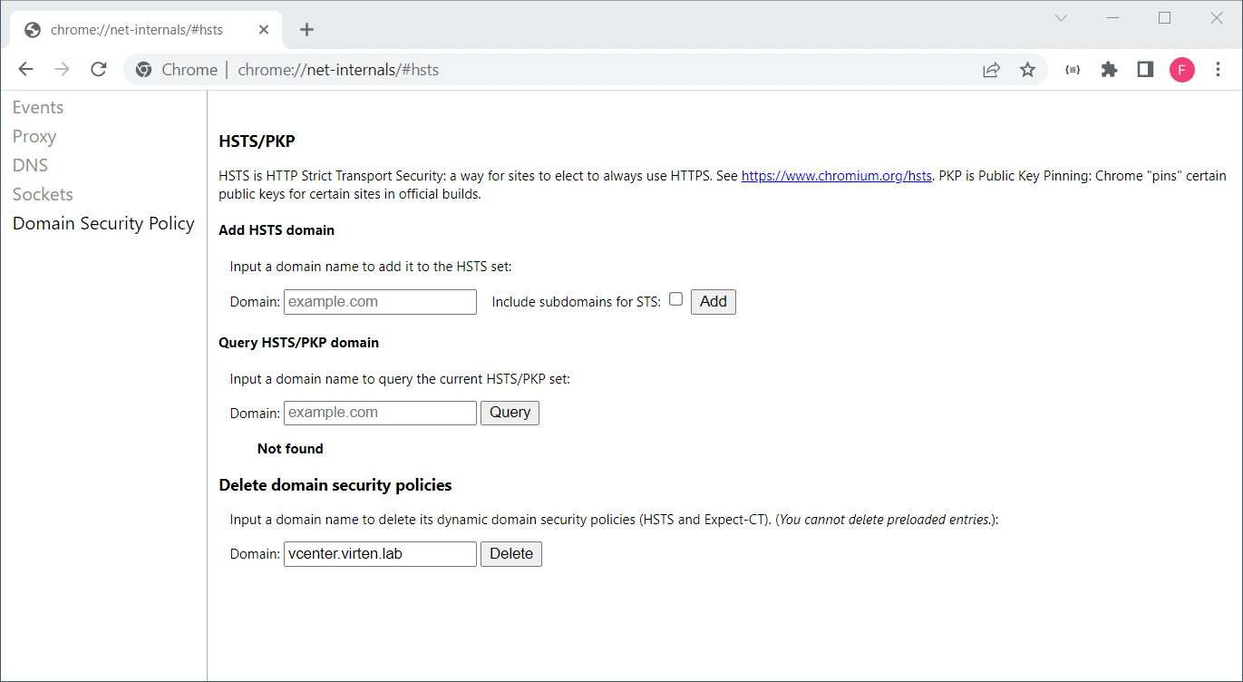The image size is (1243, 682).
Task: Click the curly braces extension icon
Action: tap(1073, 70)
